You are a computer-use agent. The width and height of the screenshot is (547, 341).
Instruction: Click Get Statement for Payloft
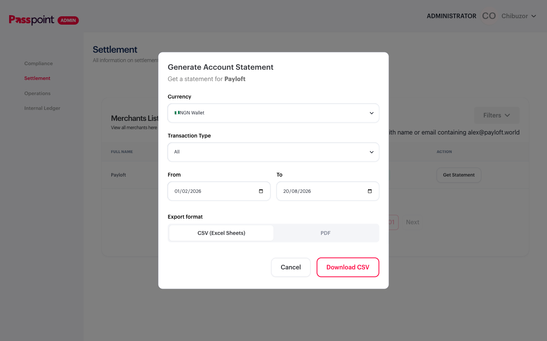point(459,175)
